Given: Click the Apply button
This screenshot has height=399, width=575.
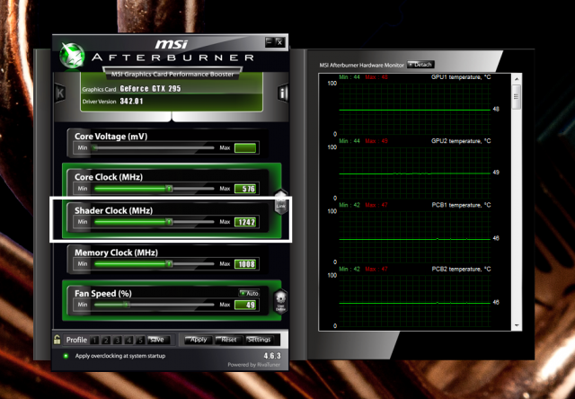Looking at the screenshot, I should click(199, 340).
